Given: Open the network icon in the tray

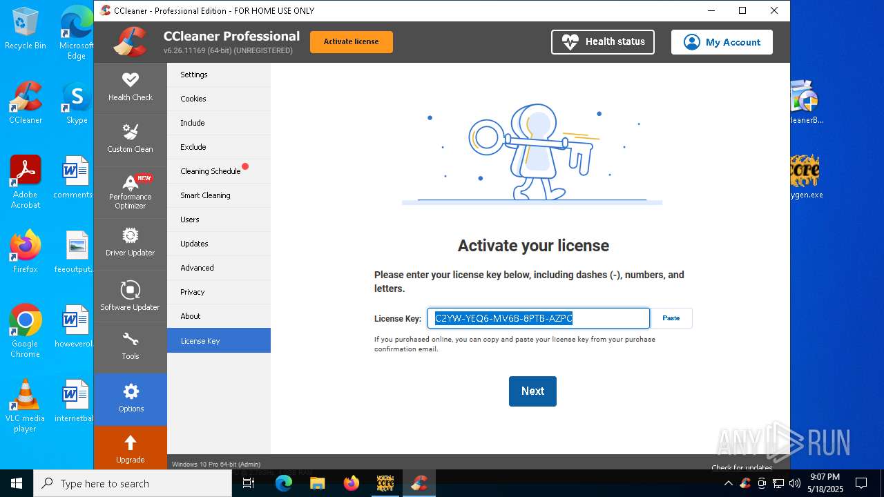Looking at the screenshot, I should pyautogui.click(x=778, y=483).
